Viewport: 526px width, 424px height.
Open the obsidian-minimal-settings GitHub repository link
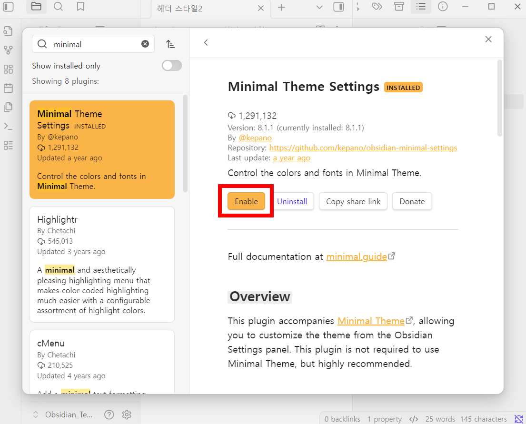pos(363,148)
